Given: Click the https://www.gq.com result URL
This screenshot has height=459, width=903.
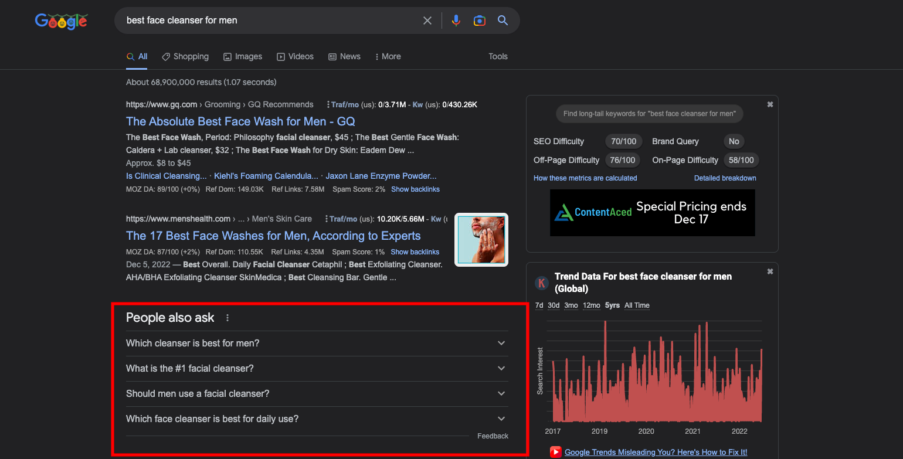Looking at the screenshot, I should 161,104.
